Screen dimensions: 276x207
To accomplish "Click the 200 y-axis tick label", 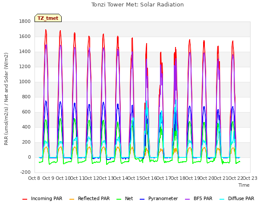I will point(26,142).
